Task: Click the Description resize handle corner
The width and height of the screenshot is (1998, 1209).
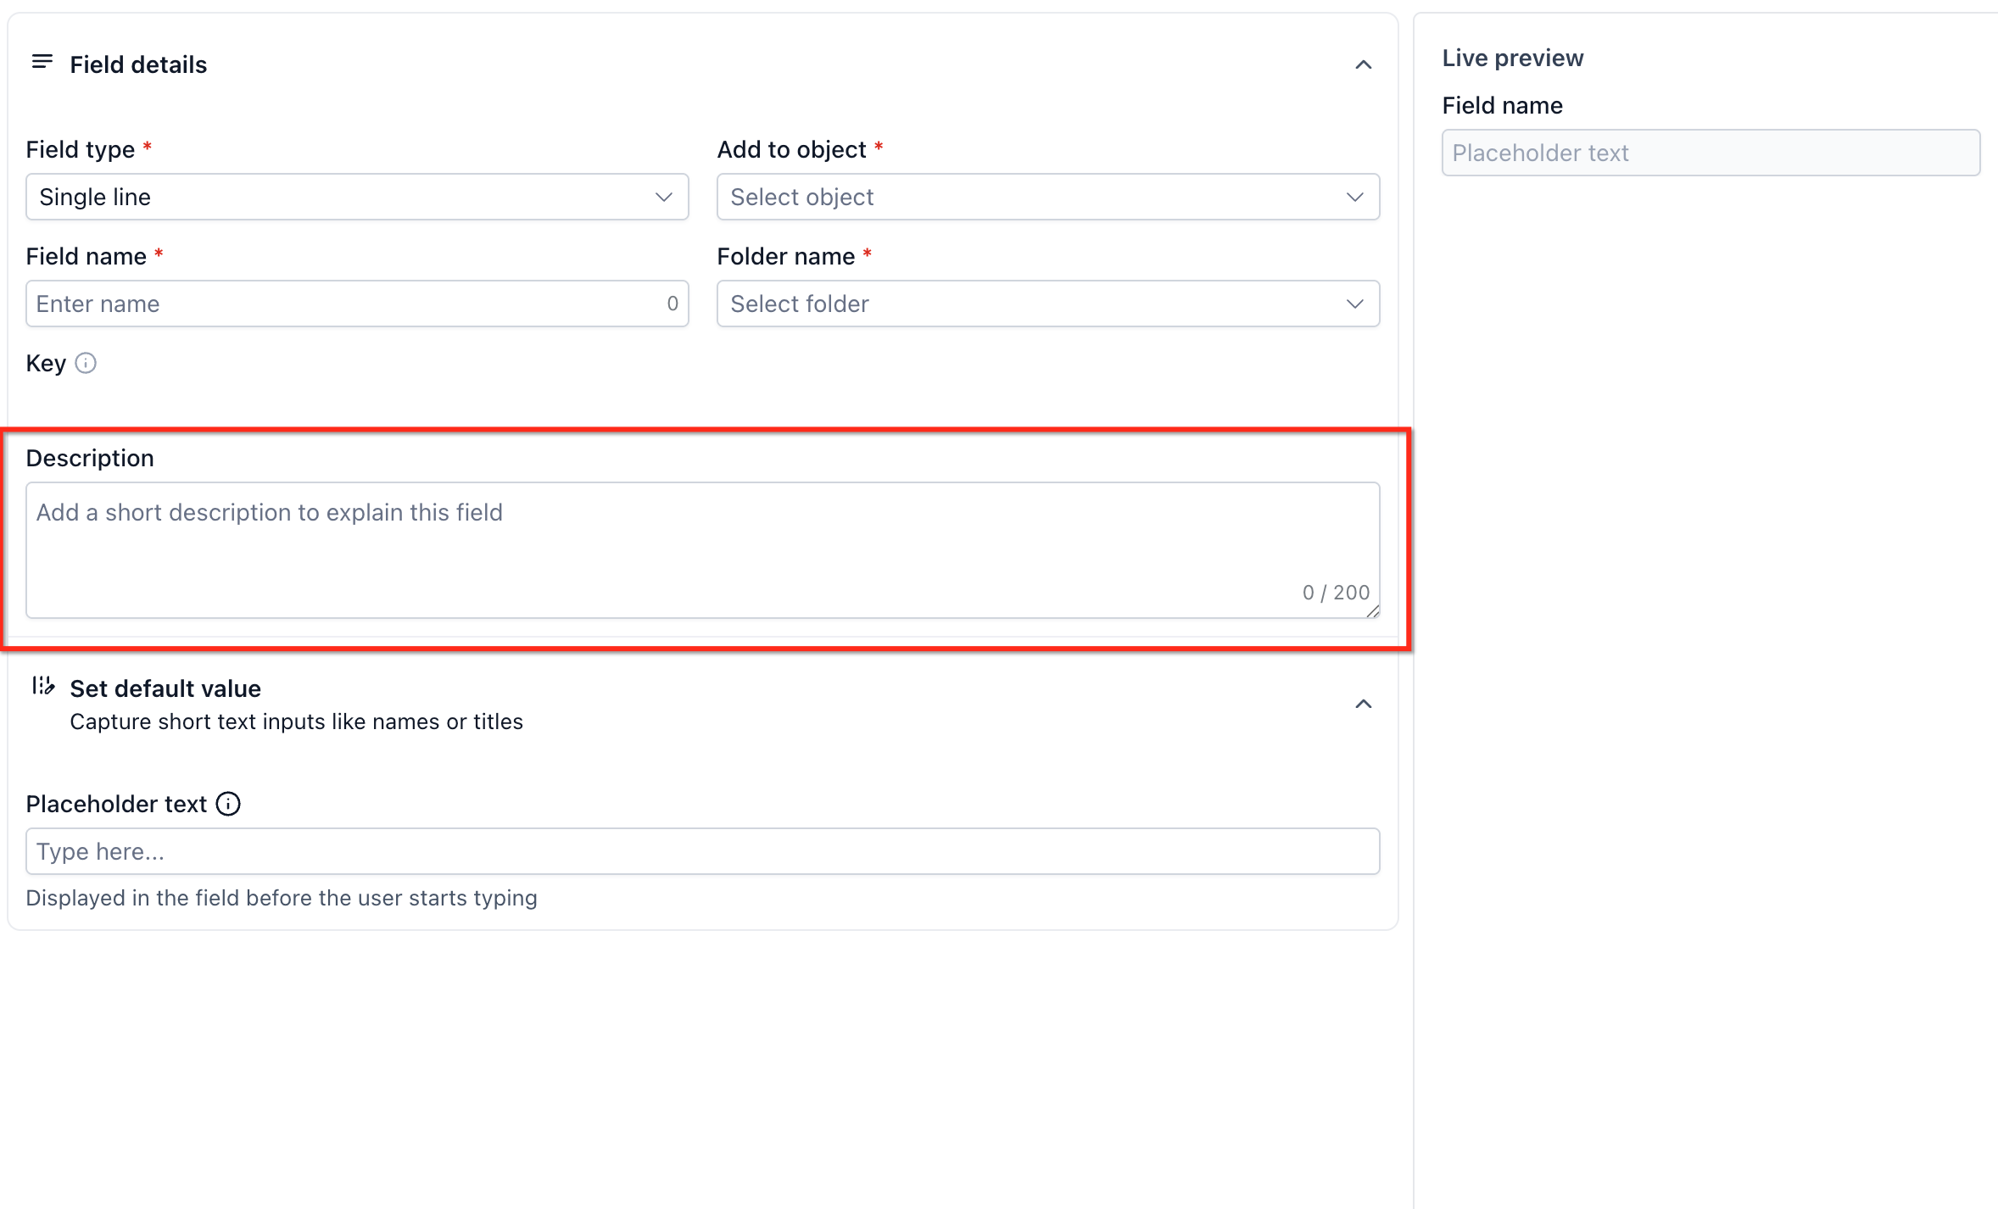Action: 1373,611
